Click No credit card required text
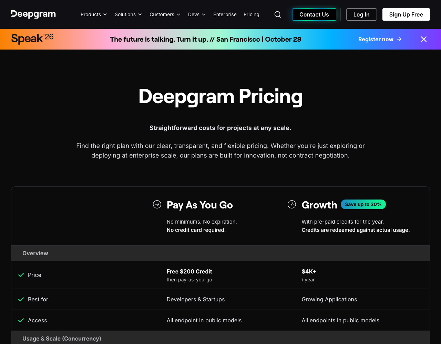This screenshot has height=344, width=441. tap(196, 230)
